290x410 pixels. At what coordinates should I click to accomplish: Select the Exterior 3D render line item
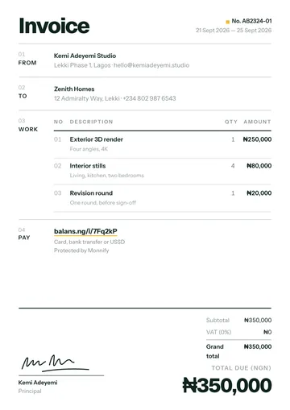point(163,144)
